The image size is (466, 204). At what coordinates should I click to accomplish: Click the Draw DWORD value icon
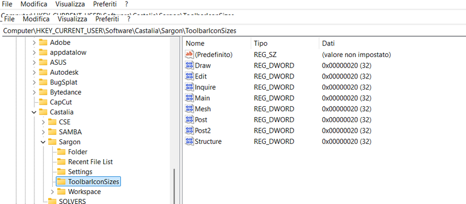click(x=189, y=65)
